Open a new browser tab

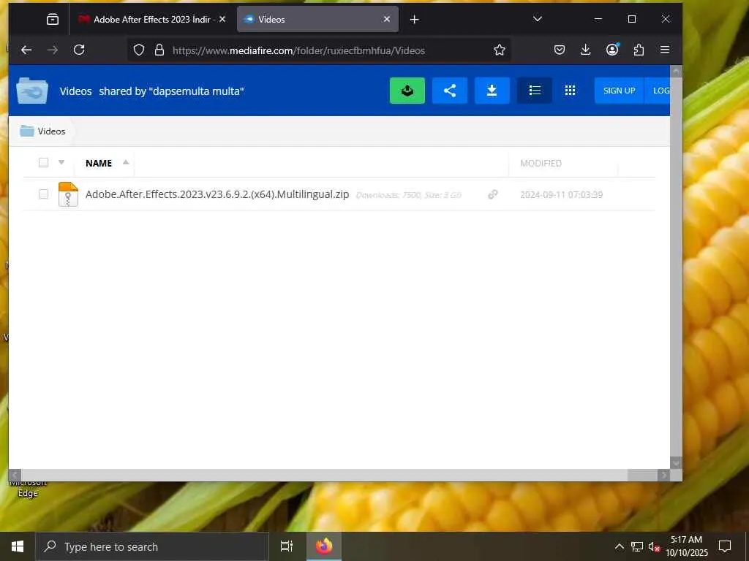pos(414,20)
